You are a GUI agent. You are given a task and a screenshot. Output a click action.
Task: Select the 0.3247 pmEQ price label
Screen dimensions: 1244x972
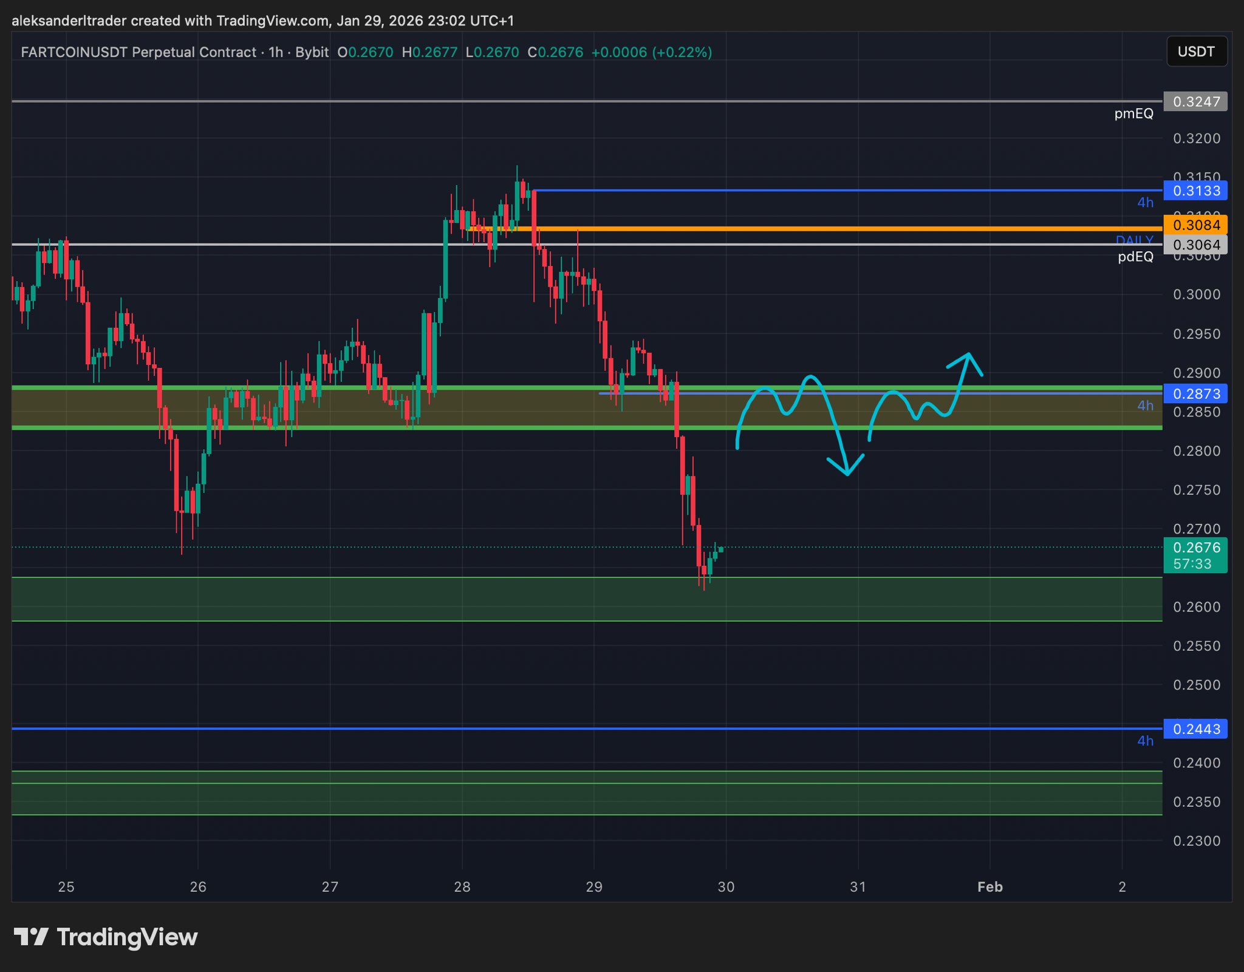pos(1195,101)
